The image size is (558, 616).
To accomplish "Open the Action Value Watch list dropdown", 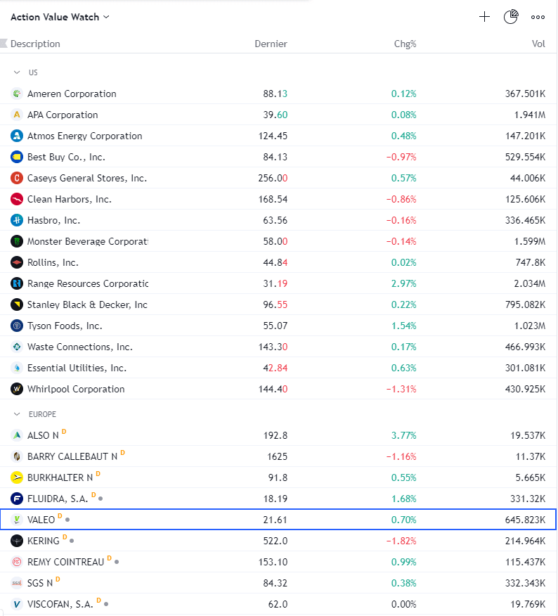I will pos(60,17).
